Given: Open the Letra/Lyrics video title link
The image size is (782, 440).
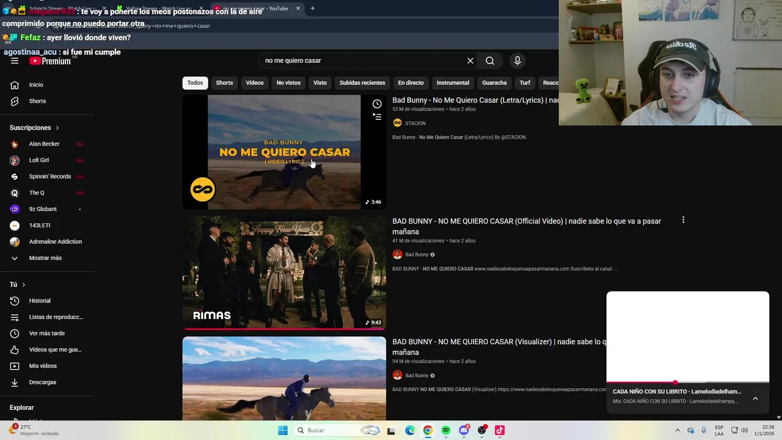Looking at the screenshot, I should (x=475, y=100).
